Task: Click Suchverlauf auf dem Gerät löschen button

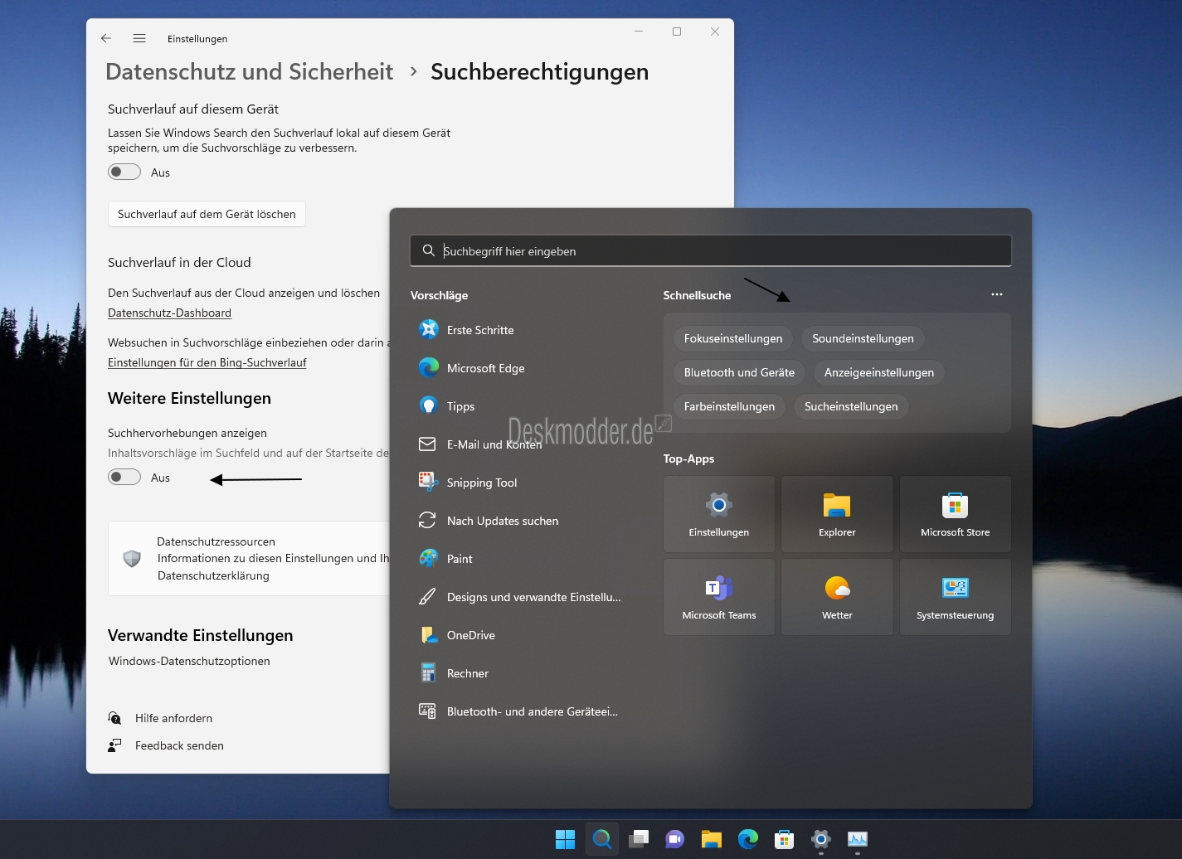Action: 207,214
